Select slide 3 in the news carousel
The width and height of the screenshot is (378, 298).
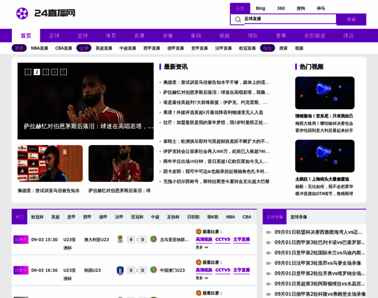pos(46,72)
